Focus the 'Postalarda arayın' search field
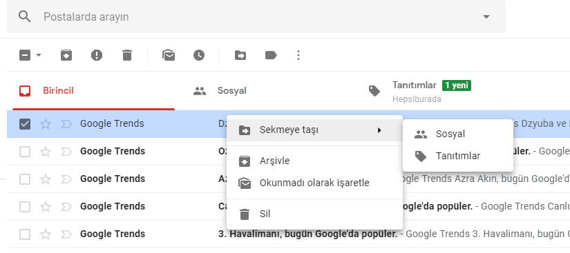 pos(256,17)
